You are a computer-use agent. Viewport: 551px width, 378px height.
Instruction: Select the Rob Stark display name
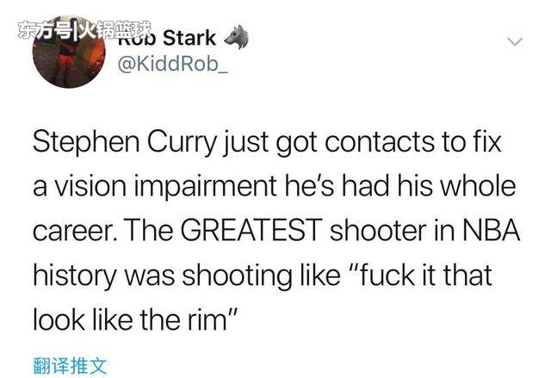click(x=166, y=38)
